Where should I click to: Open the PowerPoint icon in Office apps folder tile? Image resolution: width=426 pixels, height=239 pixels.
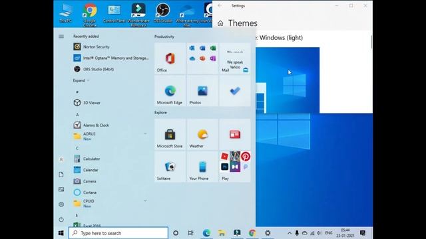point(202,58)
